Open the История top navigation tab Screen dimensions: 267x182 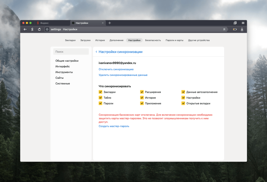100,40
